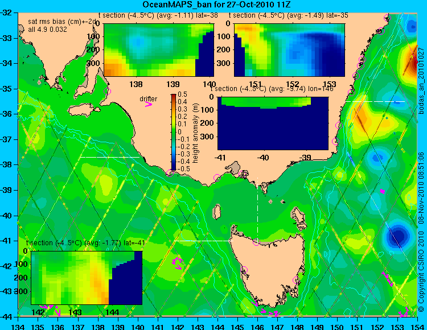
Task: Click the magenta circle marker on Tasmania's north coast
Action: tap(256, 242)
